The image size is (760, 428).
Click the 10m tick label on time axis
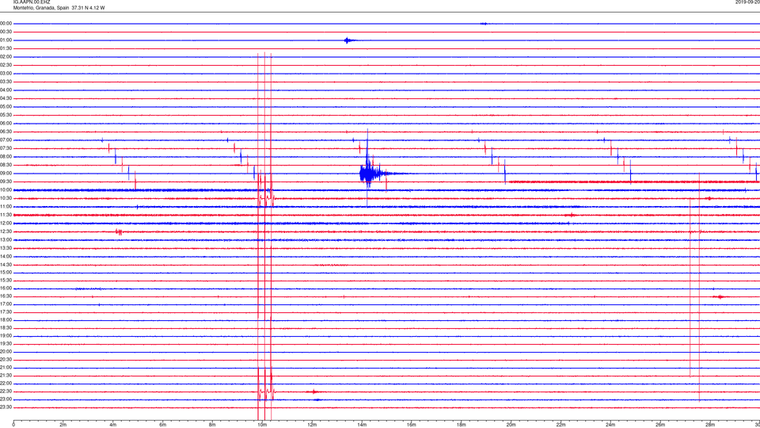(262, 425)
